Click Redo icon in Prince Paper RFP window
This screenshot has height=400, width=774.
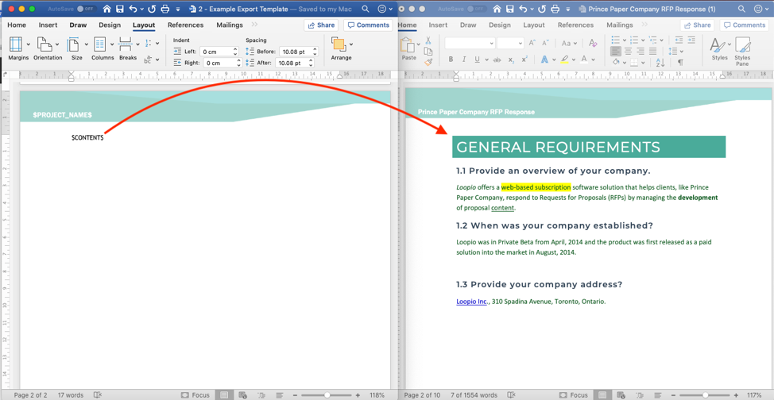click(x=543, y=9)
